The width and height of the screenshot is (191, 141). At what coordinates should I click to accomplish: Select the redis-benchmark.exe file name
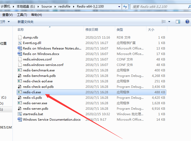[39, 70]
